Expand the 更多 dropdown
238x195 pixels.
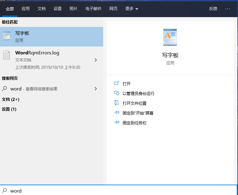tap(132, 9)
